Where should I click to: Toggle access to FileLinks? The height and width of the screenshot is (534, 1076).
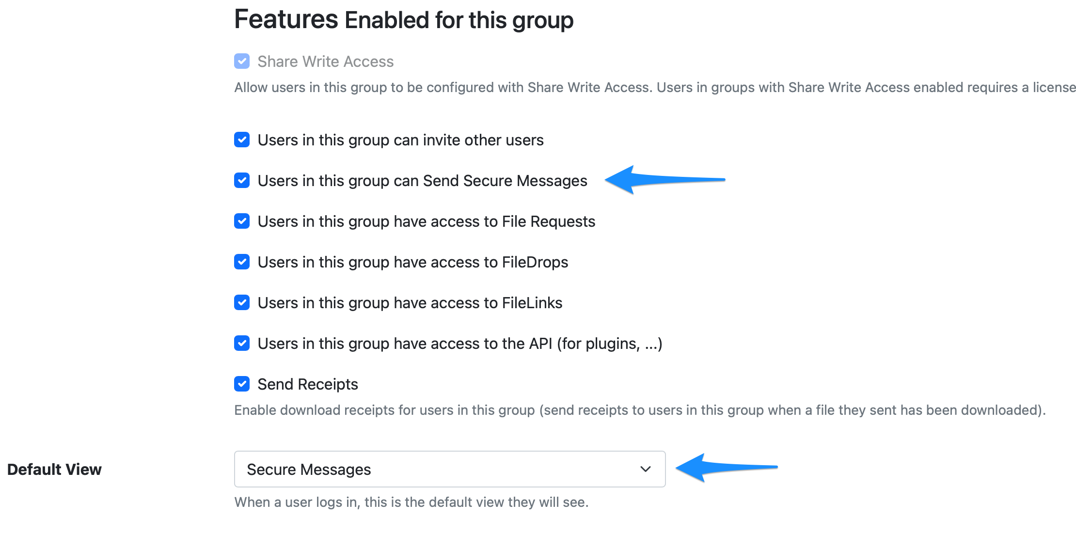click(241, 302)
